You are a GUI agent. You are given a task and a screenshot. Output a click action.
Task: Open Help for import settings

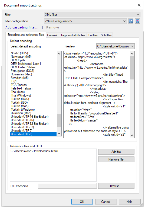(x=130, y=202)
